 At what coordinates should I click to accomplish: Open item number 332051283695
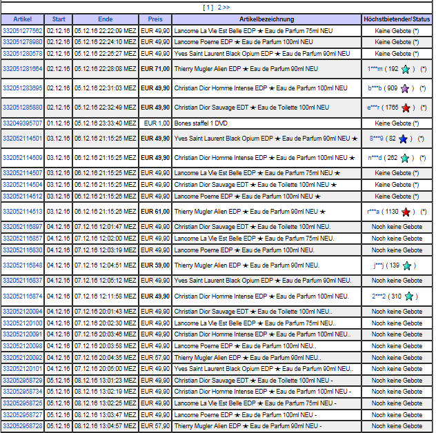23,88
